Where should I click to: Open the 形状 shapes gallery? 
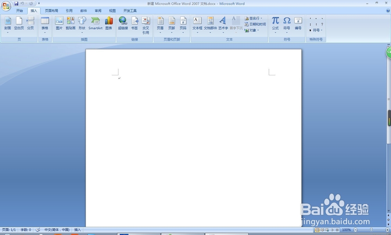pyautogui.click(x=82, y=25)
